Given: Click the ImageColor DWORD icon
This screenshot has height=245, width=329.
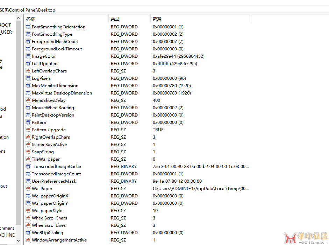Looking at the screenshot, I should click(x=28, y=56).
